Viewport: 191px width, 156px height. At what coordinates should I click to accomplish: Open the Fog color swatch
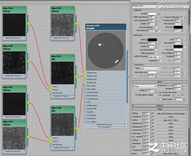click(178, 50)
